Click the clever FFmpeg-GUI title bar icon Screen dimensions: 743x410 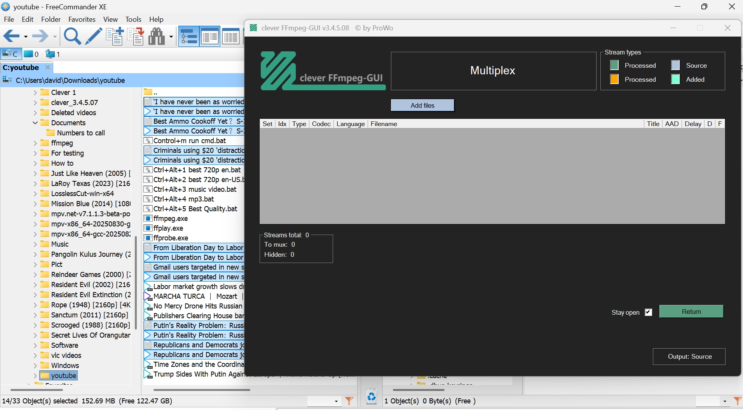pos(253,28)
